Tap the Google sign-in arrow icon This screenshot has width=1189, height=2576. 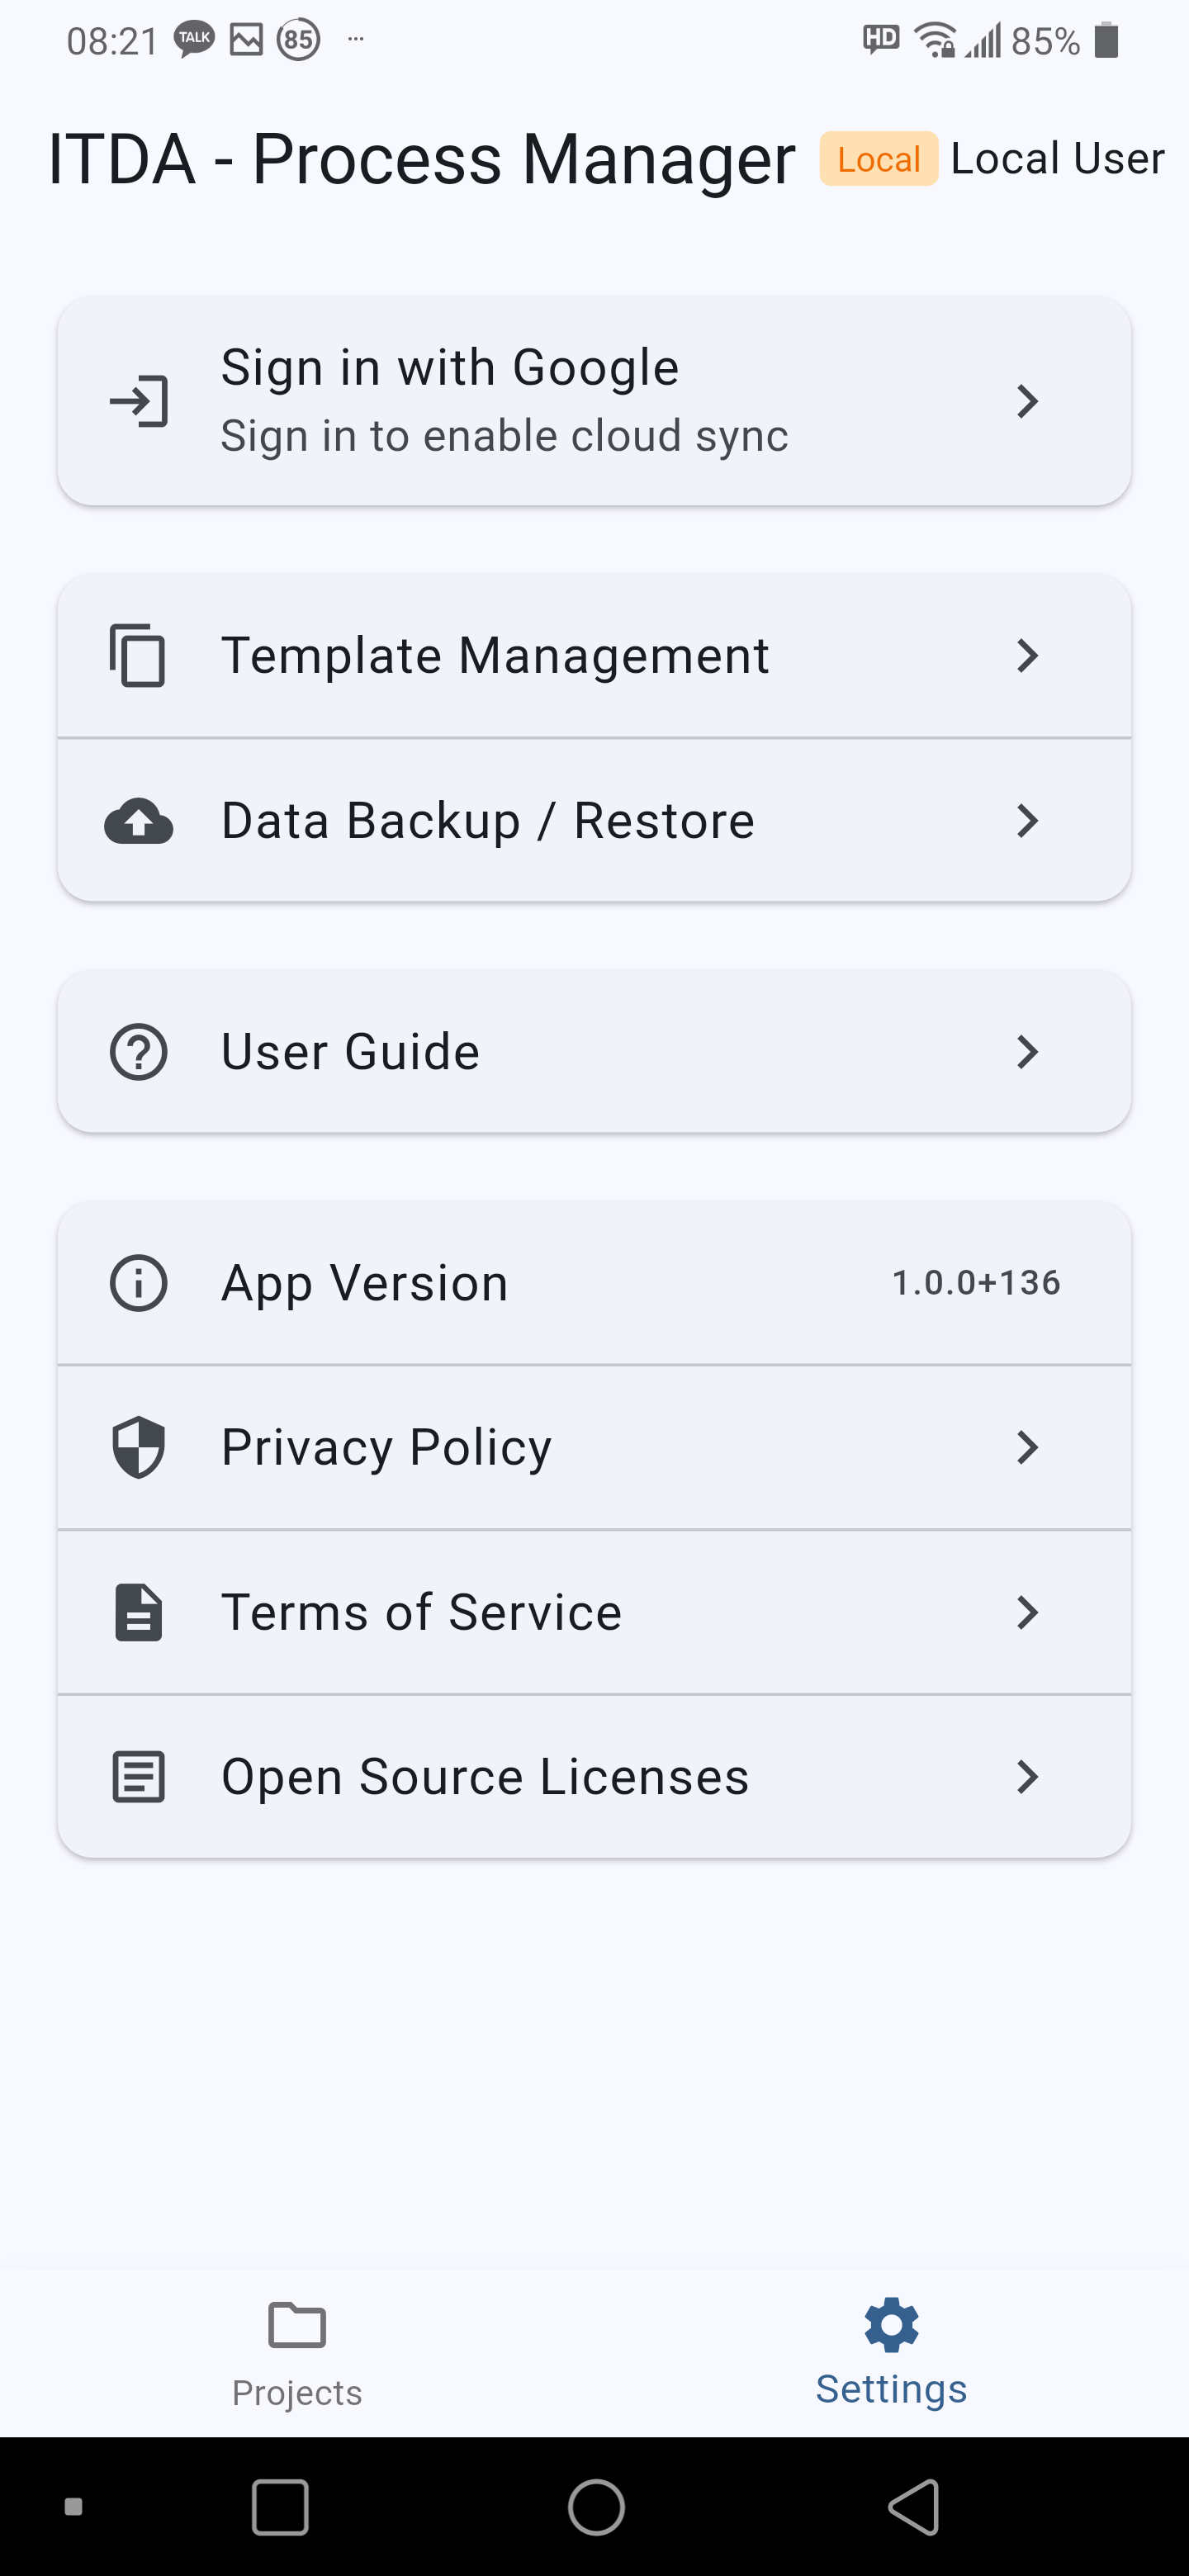point(139,401)
